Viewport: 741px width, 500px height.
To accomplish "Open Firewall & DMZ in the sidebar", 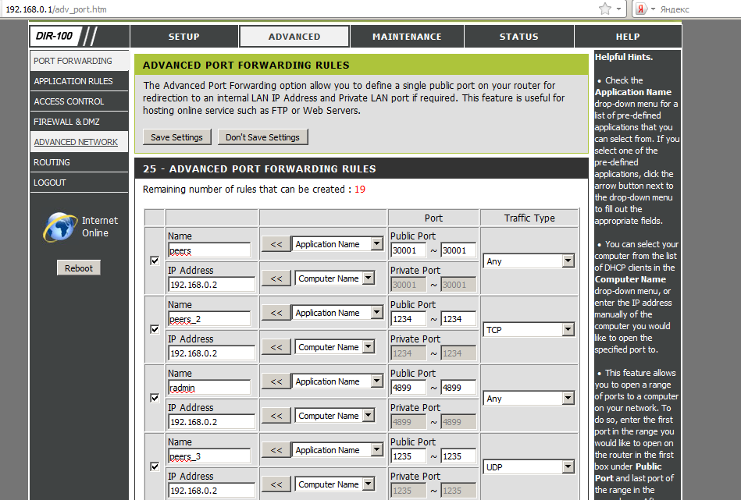I will [x=66, y=122].
